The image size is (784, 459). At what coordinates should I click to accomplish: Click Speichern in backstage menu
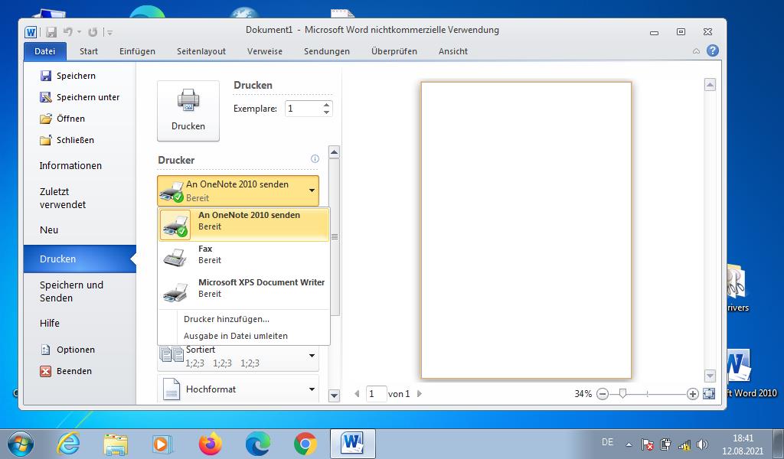pos(68,76)
